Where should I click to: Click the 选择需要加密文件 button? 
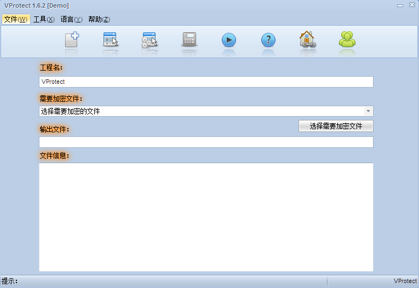pos(336,126)
